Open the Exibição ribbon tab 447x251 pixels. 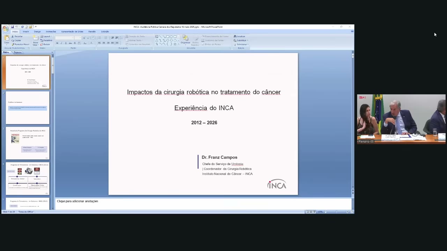point(105,32)
